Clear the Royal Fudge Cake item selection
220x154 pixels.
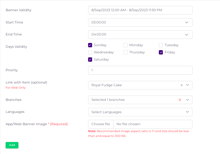pos(182,85)
